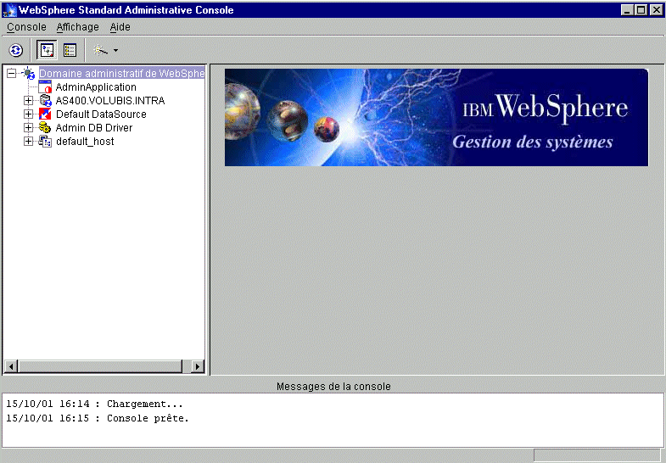Expand the Default DataSource node

click(x=28, y=114)
